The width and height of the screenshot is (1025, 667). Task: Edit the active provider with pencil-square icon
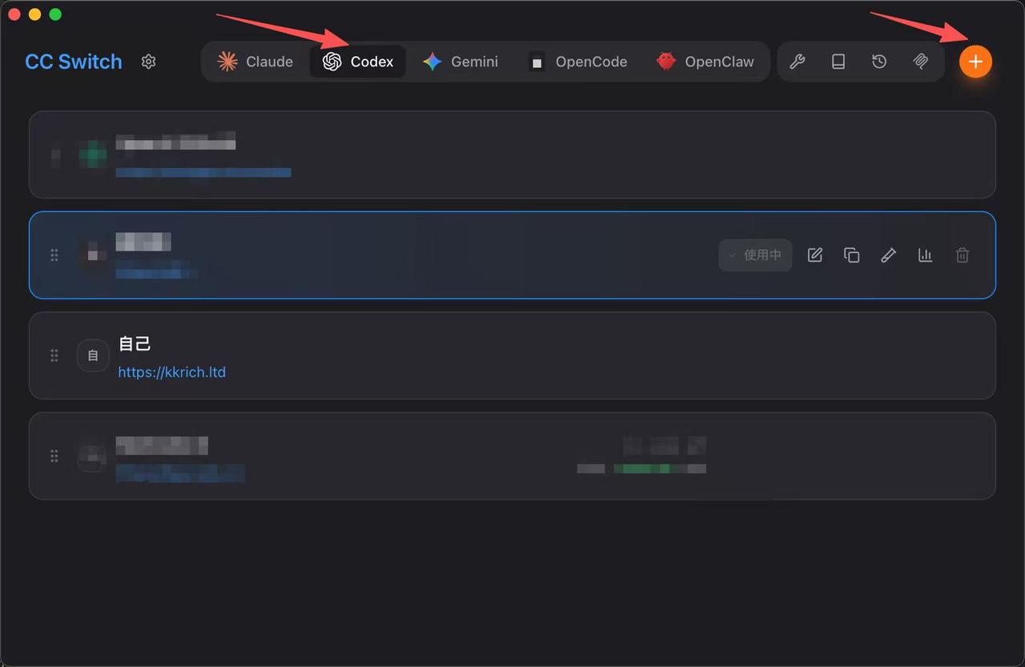[x=815, y=255]
